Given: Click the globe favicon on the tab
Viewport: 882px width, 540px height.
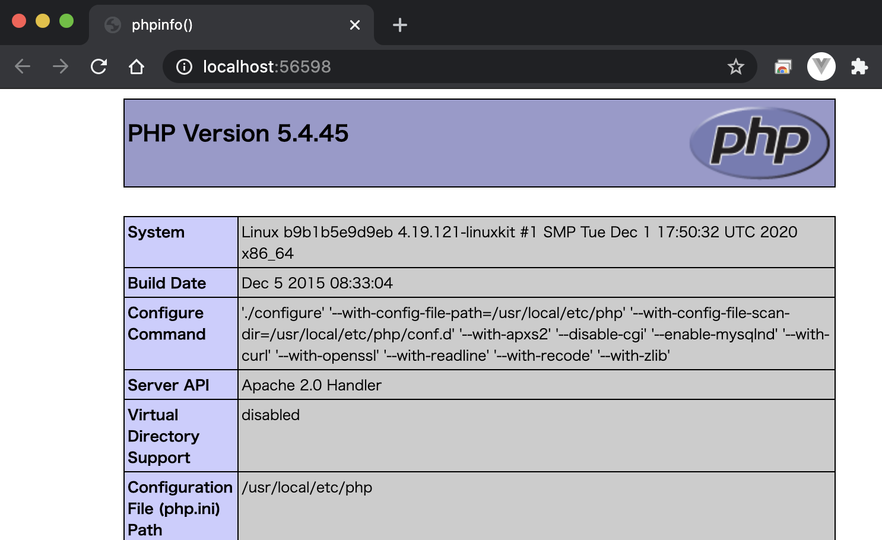Looking at the screenshot, I should coord(112,25).
